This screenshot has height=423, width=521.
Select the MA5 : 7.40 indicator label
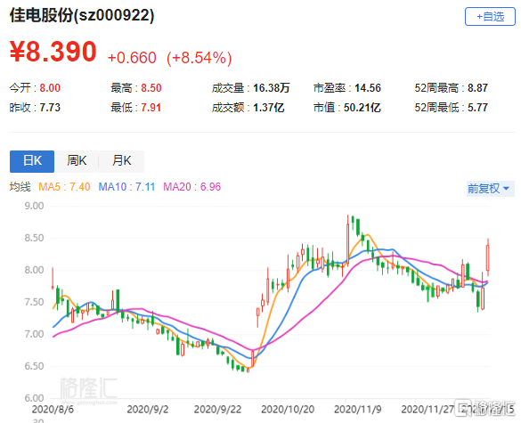[x=64, y=187]
